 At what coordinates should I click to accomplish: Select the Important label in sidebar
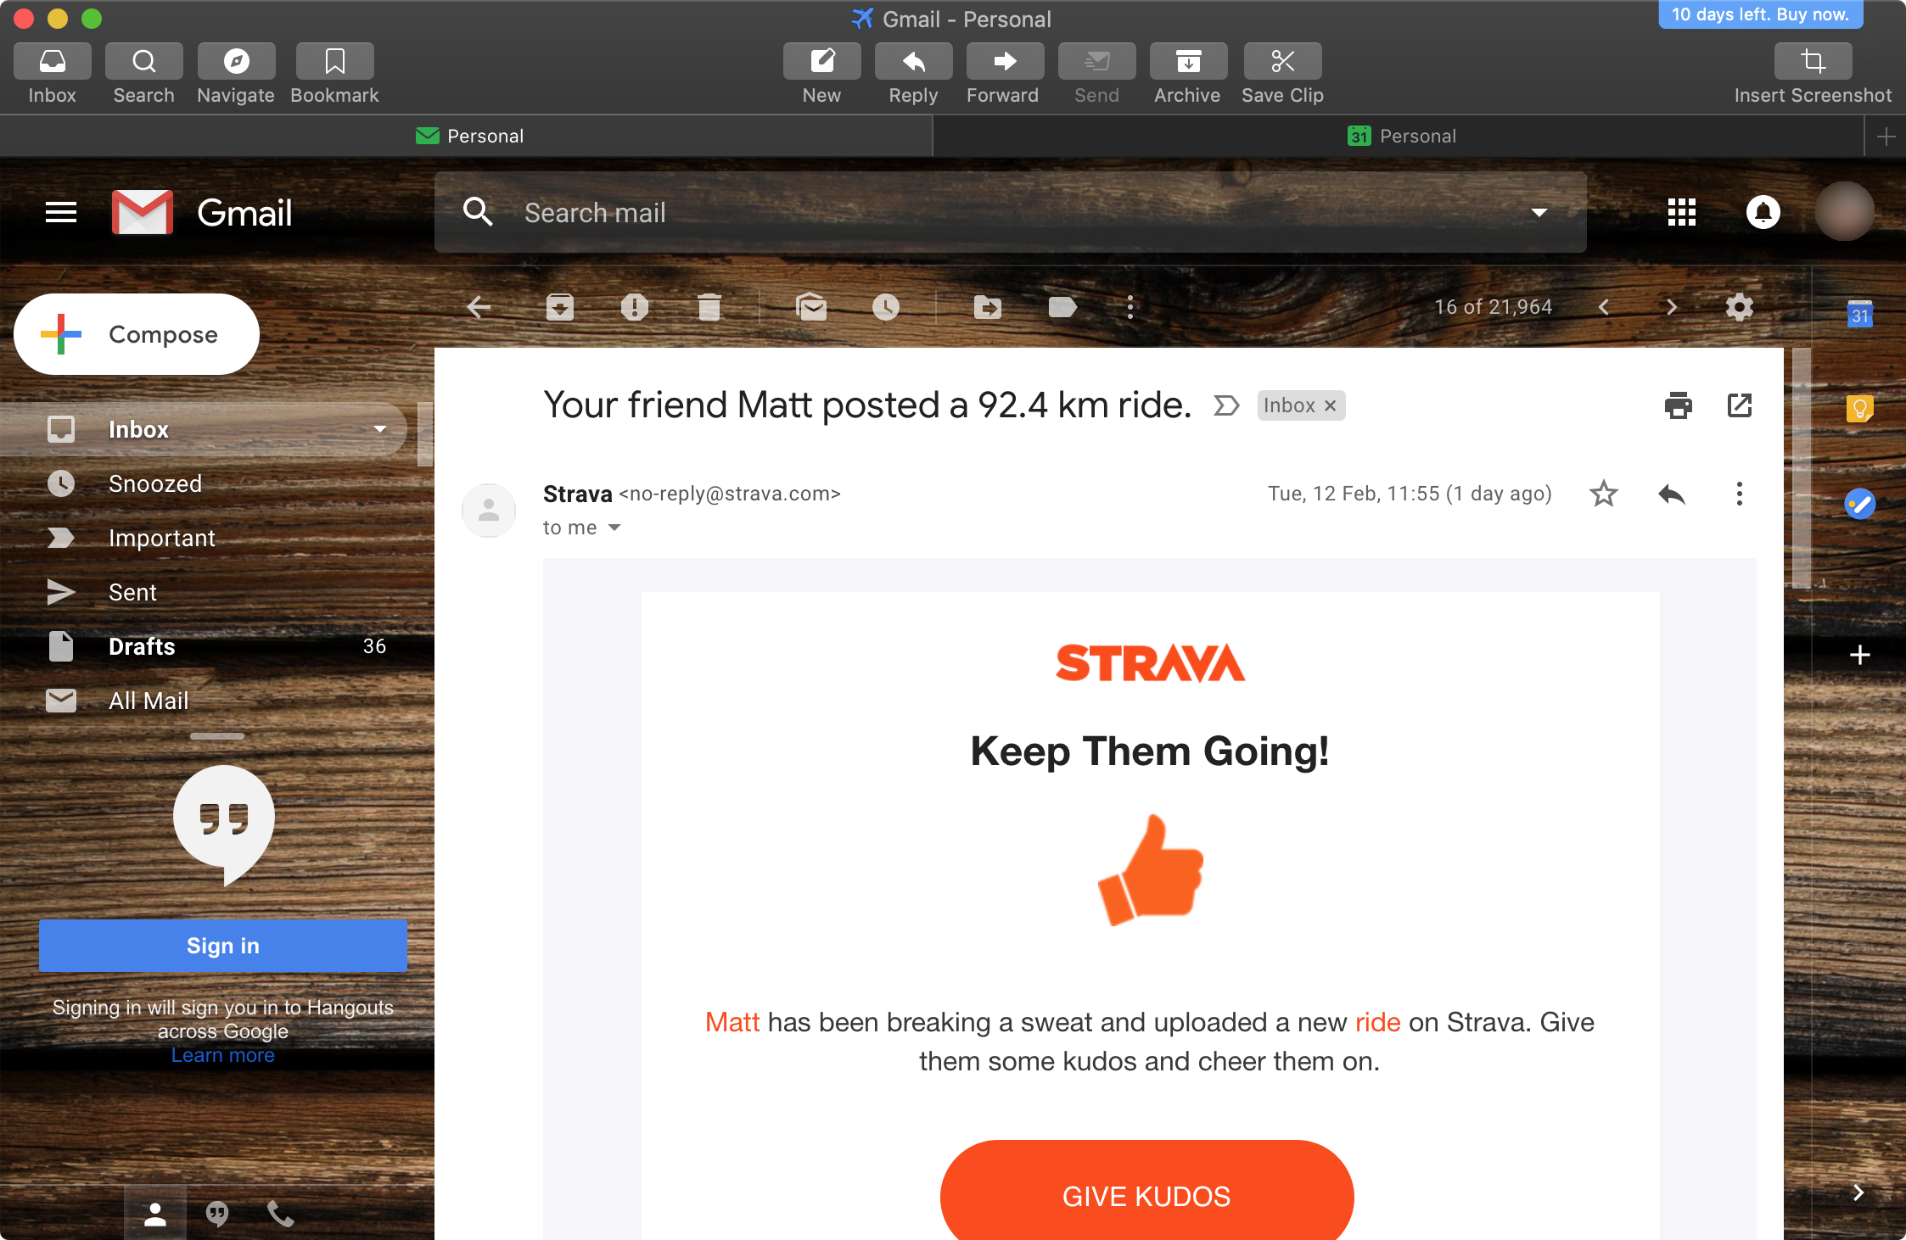point(161,538)
